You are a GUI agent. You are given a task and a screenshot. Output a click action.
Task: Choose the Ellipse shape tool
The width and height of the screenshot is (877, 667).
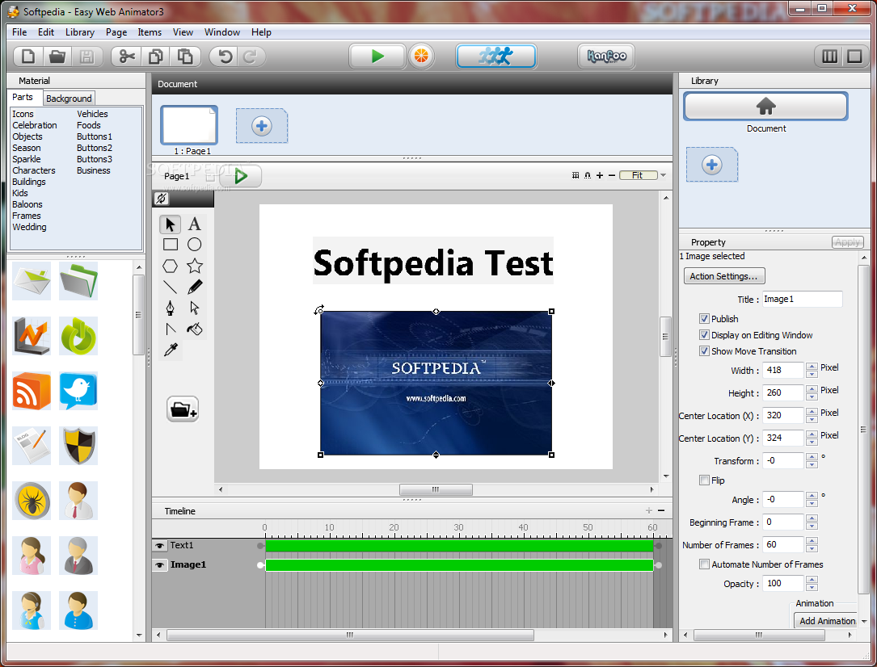click(x=194, y=245)
